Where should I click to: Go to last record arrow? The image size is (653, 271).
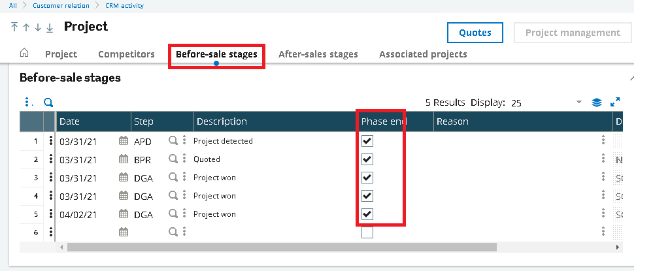[50, 27]
